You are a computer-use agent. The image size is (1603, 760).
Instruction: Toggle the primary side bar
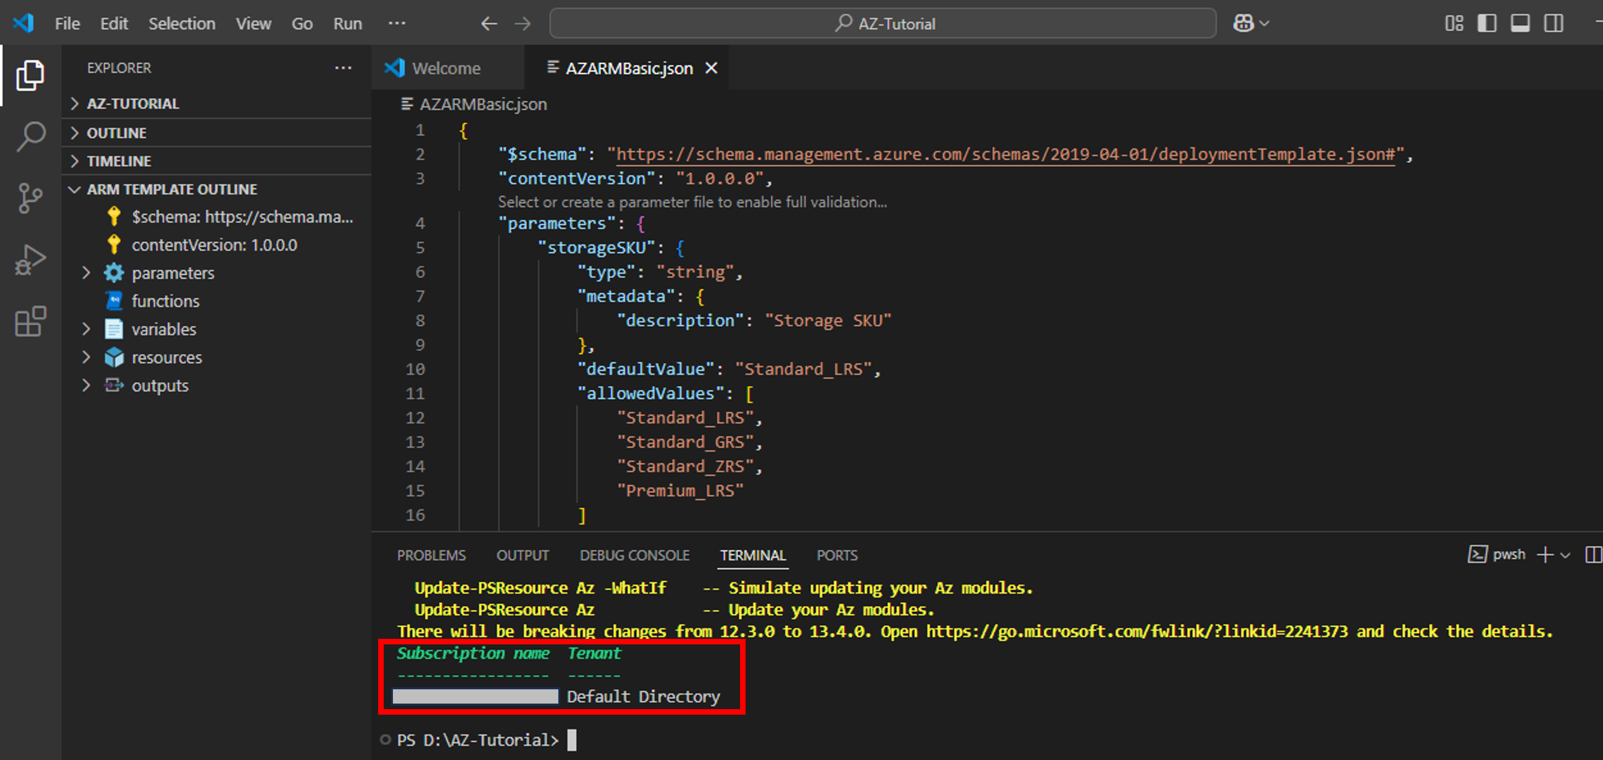[1486, 23]
